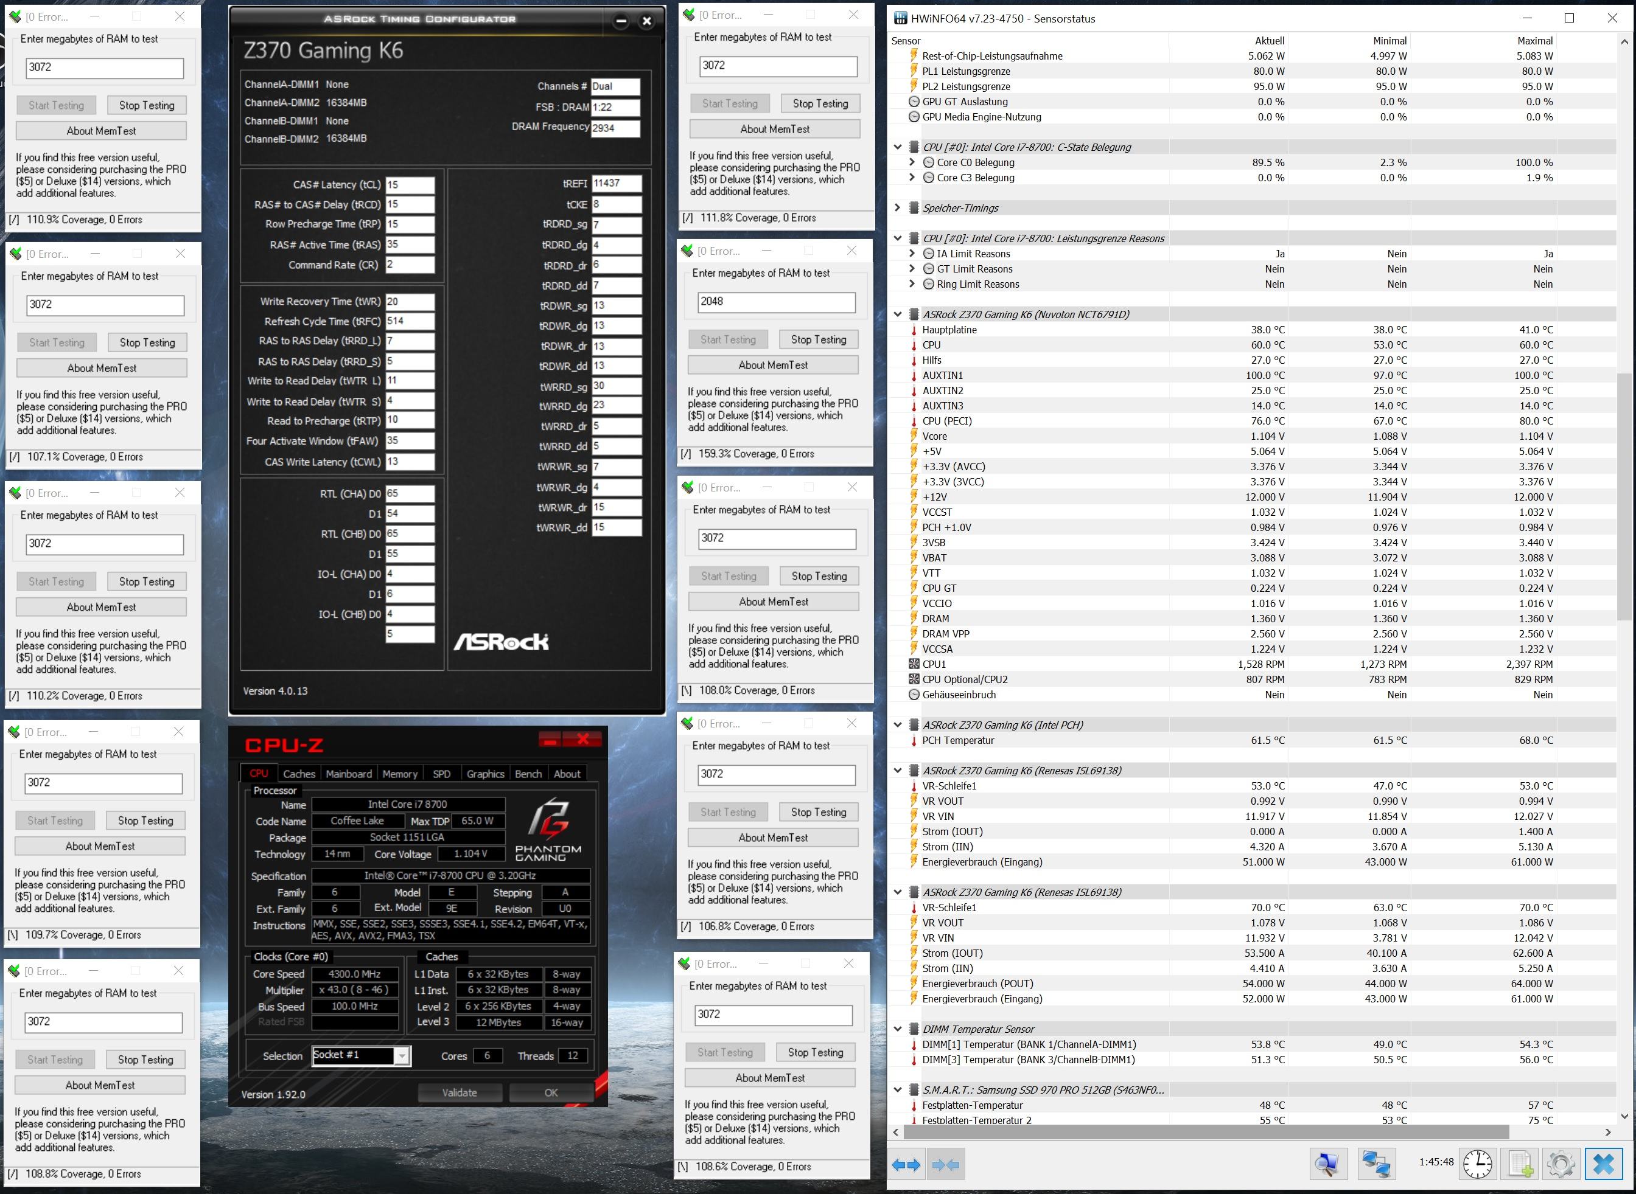Screen dimensions: 1636x1194
Task: Switch to the Mainboard tab in CPU-Z
Action: pos(349,773)
